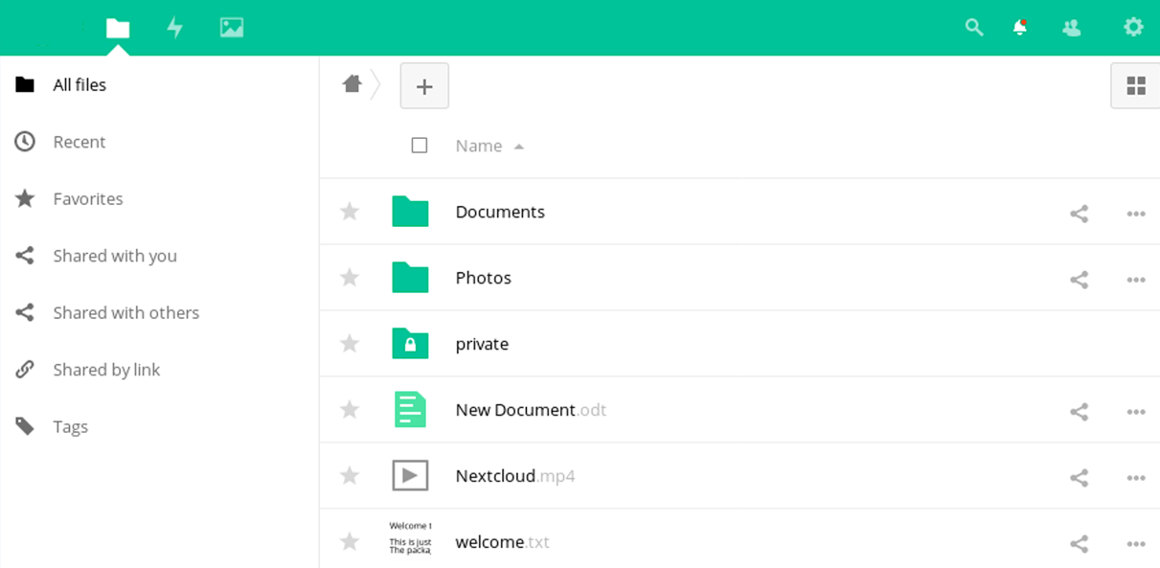The width and height of the screenshot is (1160, 568).
Task: Open the settings gear menu
Action: point(1133,28)
